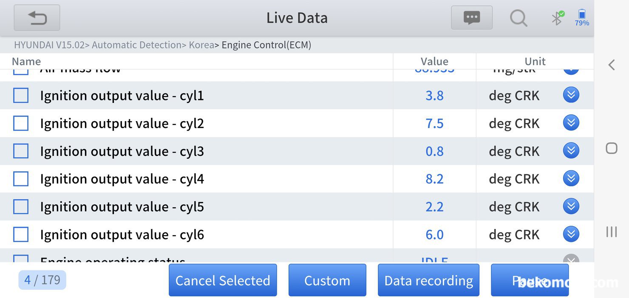Open Android recent apps button
This screenshot has width=629, height=298.
click(611, 232)
